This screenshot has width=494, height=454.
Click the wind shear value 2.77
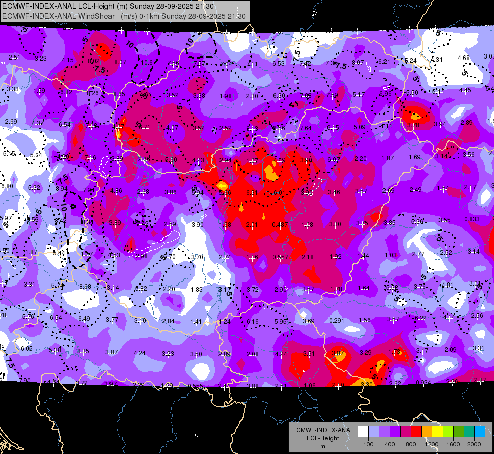point(418,254)
